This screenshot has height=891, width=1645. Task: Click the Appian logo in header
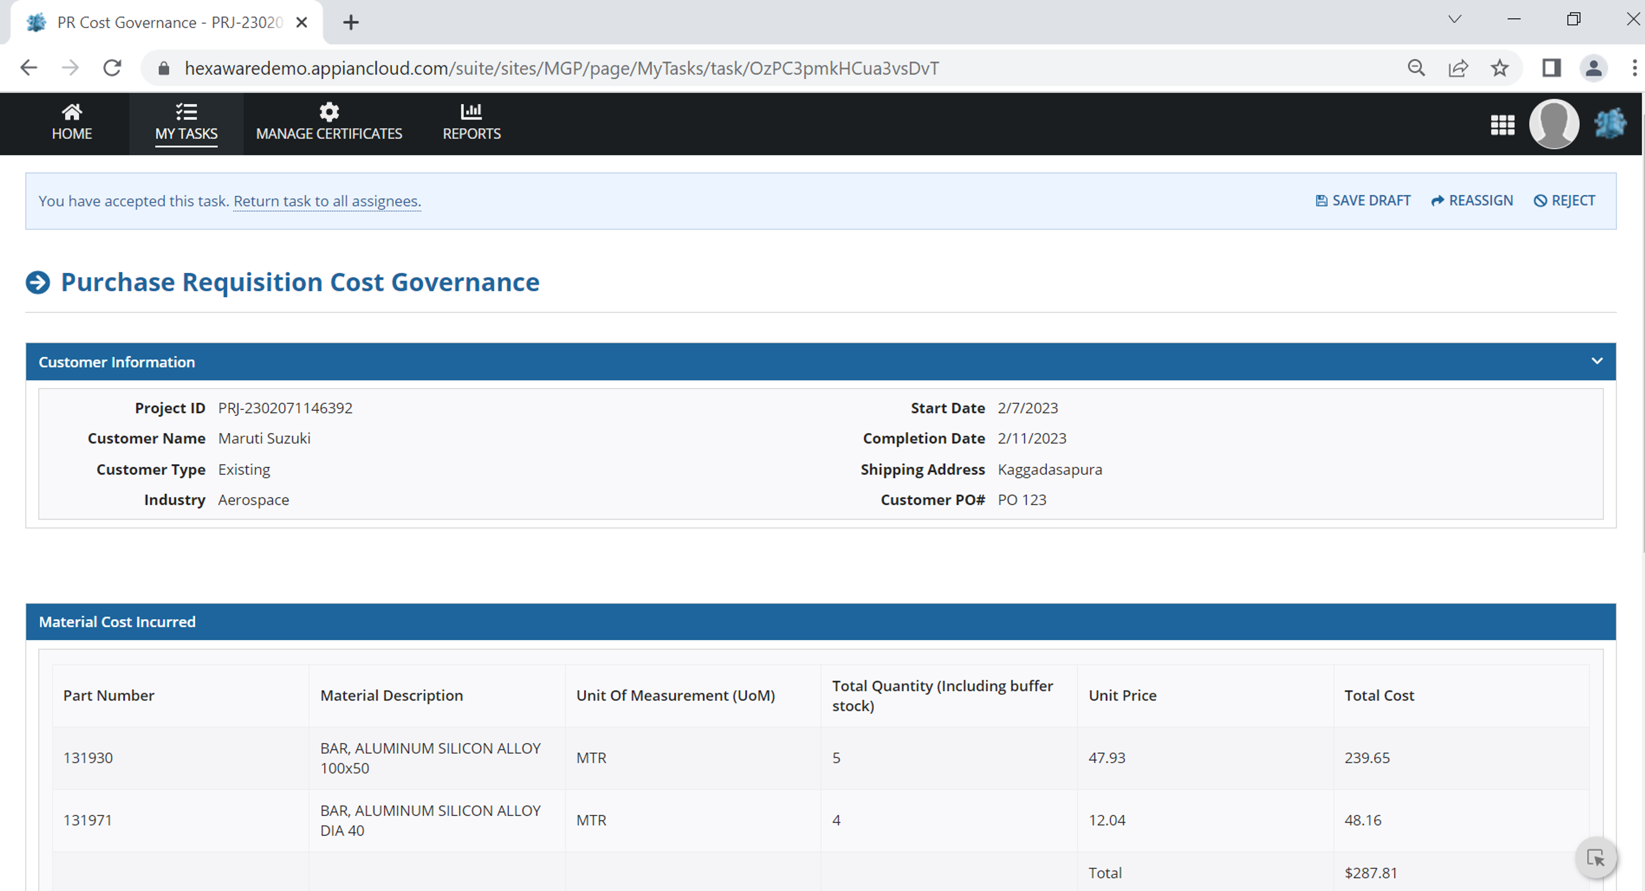1611,124
